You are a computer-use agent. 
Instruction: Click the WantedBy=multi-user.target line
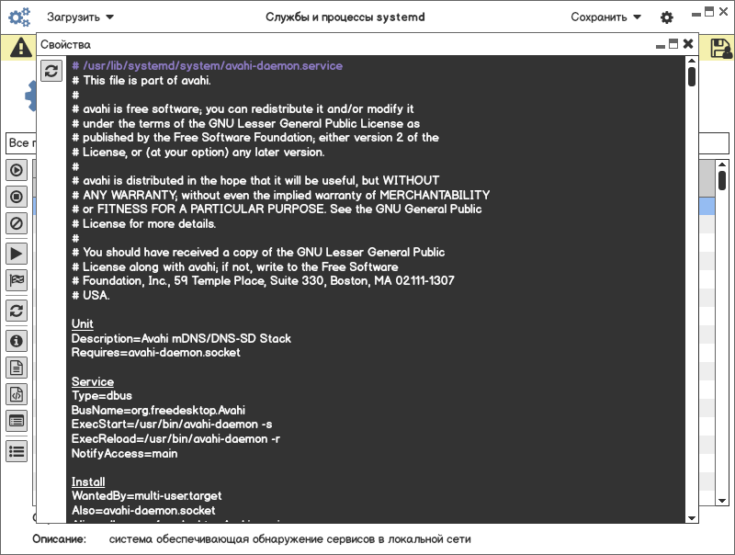147,496
